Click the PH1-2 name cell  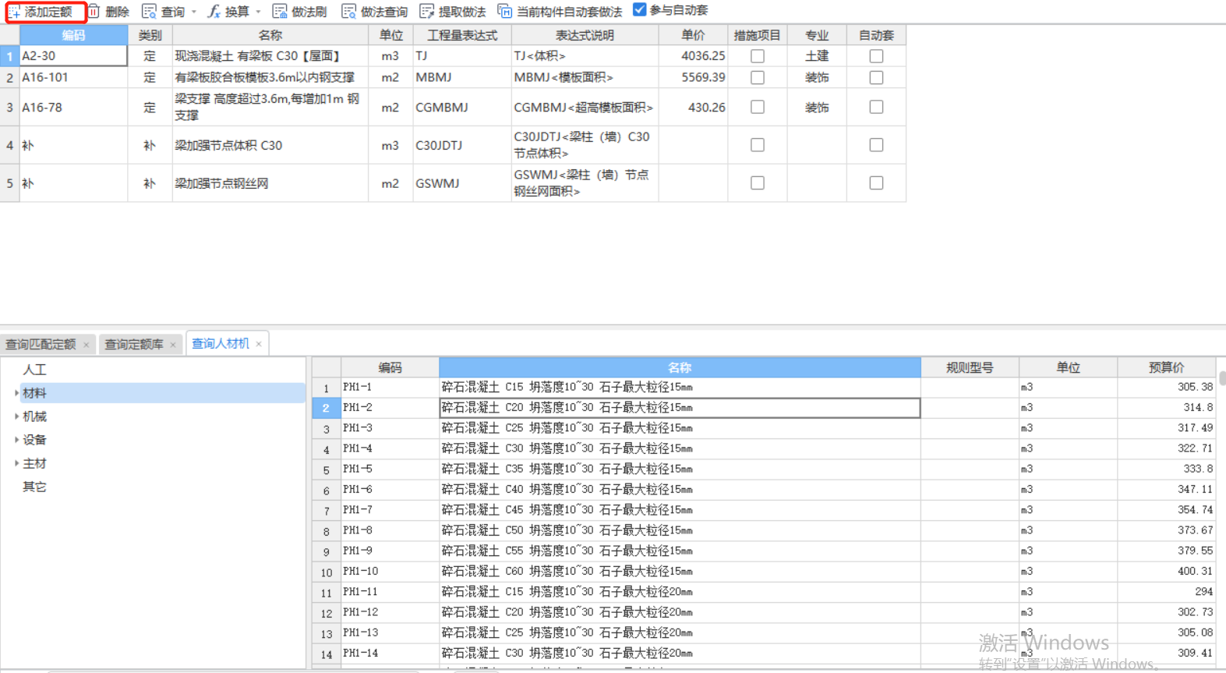pos(680,408)
